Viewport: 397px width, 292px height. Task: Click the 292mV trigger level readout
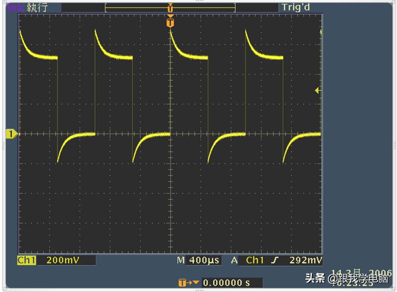click(x=305, y=260)
